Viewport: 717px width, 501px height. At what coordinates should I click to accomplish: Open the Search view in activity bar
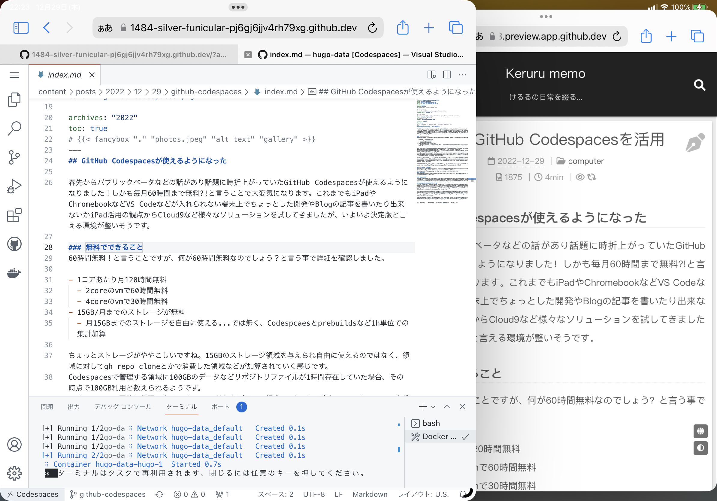pos(14,128)
